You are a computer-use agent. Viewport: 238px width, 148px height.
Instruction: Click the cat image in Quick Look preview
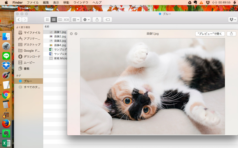pyautogui.click(x=152, y=86)
